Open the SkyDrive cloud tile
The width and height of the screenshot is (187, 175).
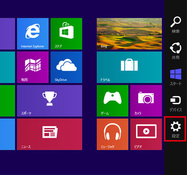[x=66, y=67]
